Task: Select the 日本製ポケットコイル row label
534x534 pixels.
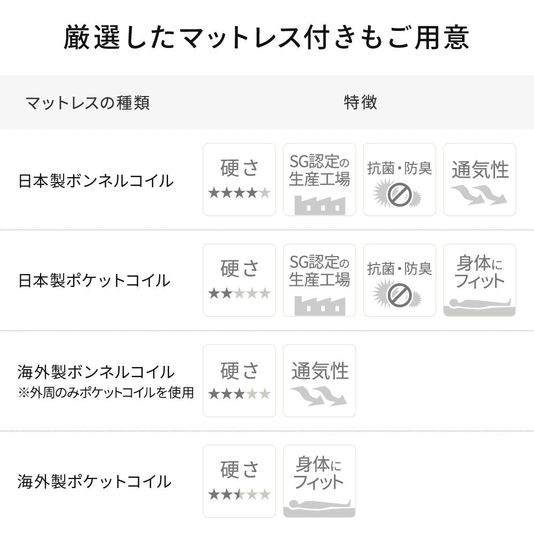Action: (94, 281)
